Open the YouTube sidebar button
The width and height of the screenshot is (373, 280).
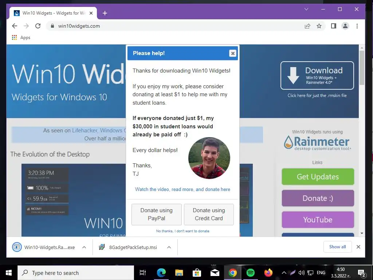point(318,219)
